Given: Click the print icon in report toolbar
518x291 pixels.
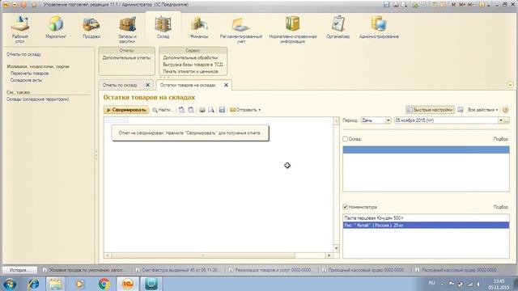Looking at the screenshot, I should pyautogui.click(x=202, y=110).
